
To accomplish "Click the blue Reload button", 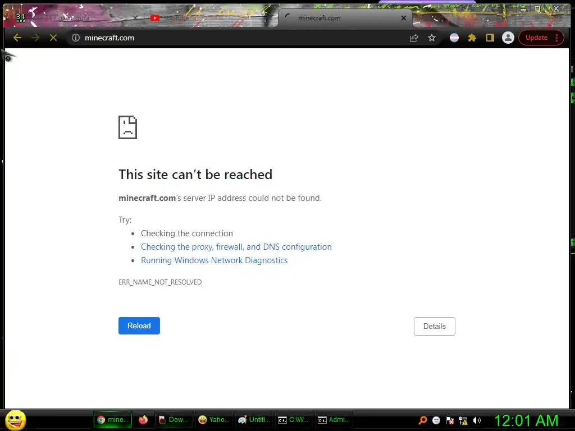I will pyautogui.click(x=139, y=325).
